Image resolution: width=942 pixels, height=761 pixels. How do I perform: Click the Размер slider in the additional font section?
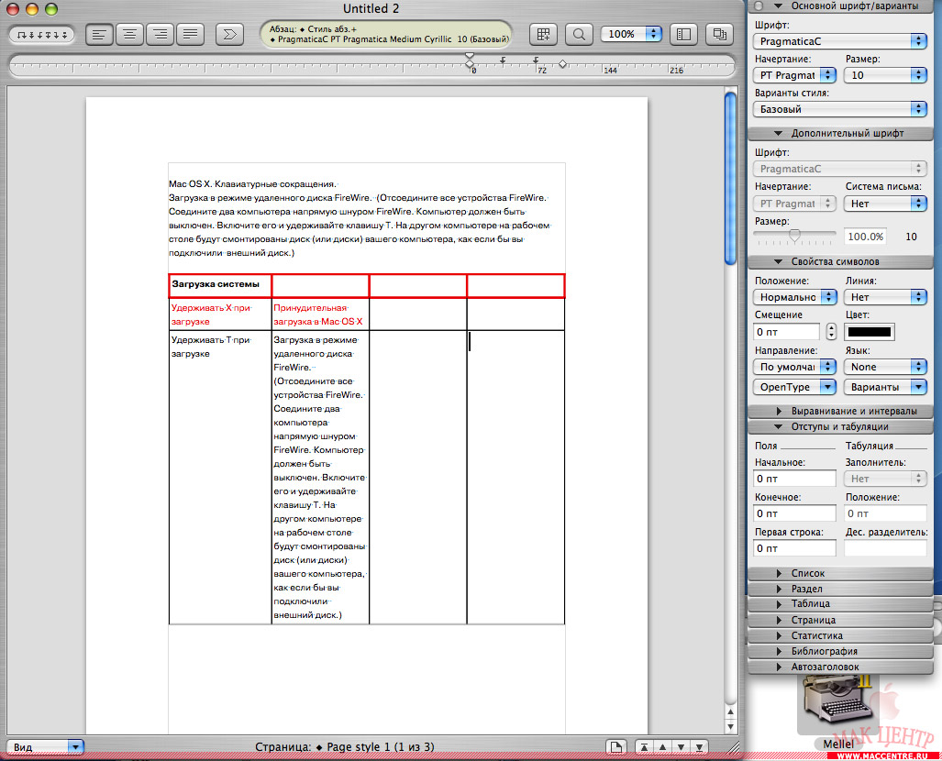[794, 236]
